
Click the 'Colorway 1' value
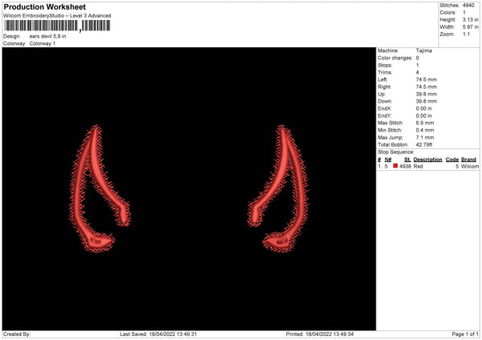pos(43,43)
